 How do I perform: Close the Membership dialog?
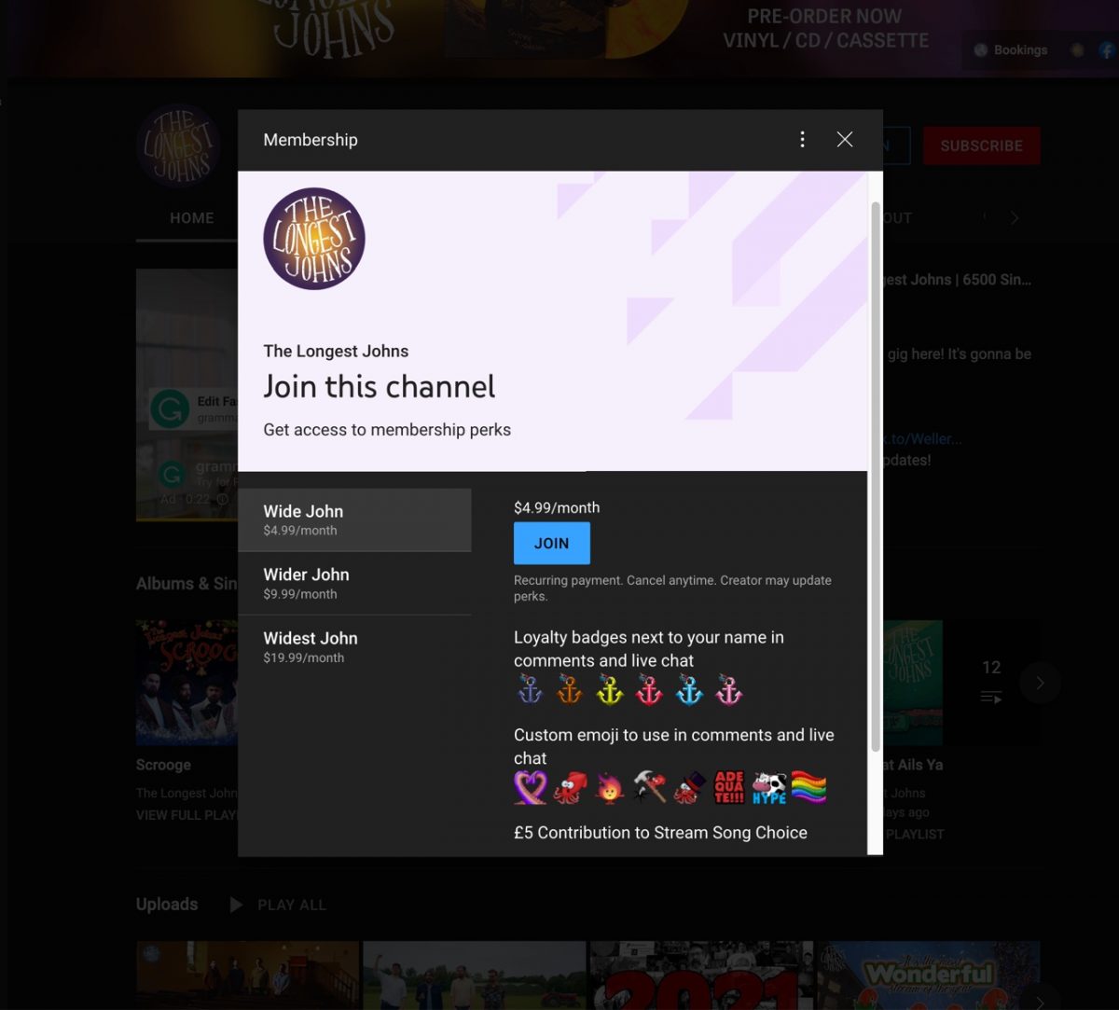[x=845, y=140]
